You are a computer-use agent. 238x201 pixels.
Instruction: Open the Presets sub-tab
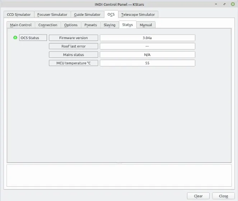(90, 25)
